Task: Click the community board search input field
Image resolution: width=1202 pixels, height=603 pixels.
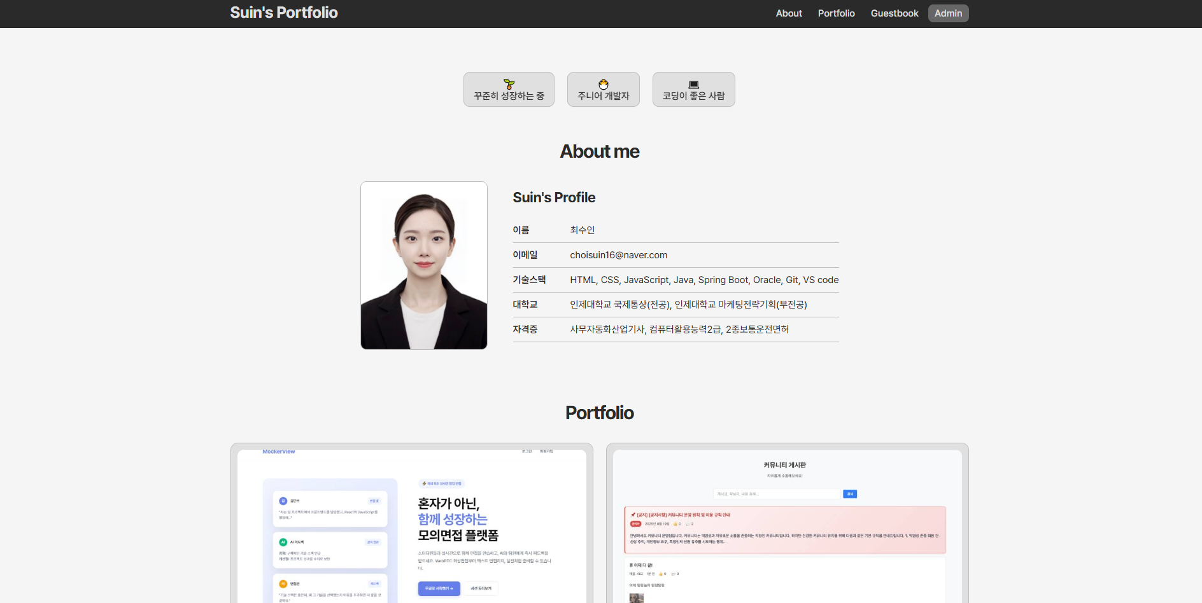Action: (x=776, y=494)
